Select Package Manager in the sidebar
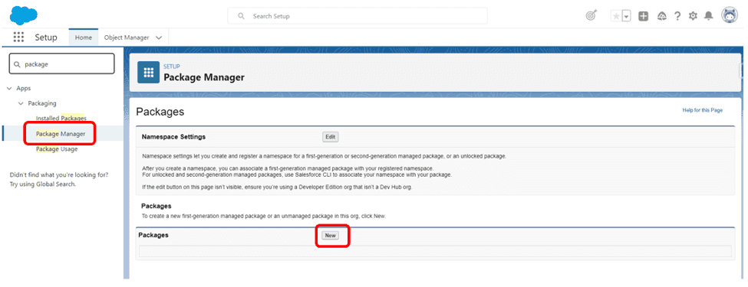748x287 pixels. point(61,134)
